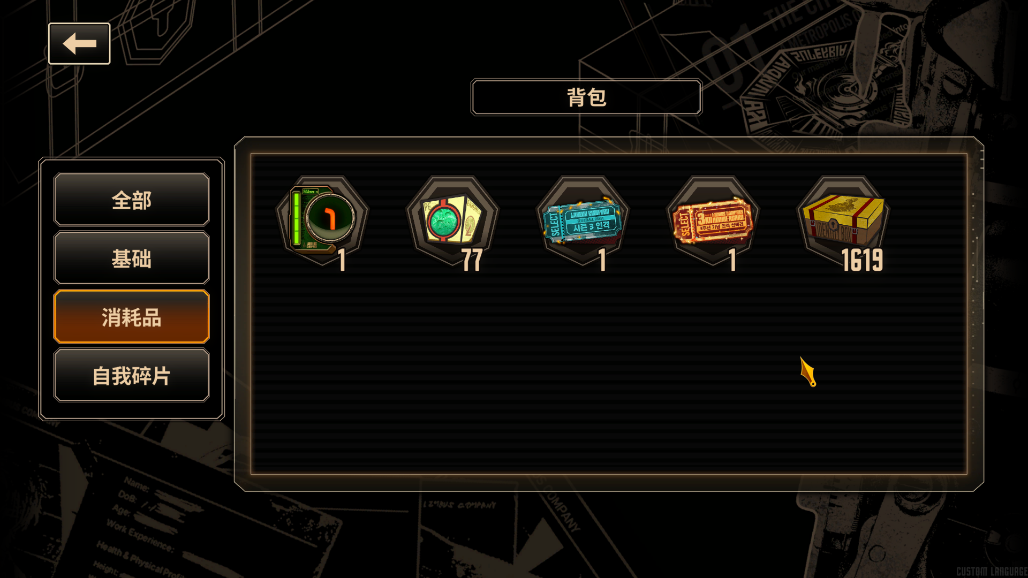Image resolution: width=1028 pixels, height=578 pixels.
Task: Open the teal Season 3 SELECT ticket
Action: click(583, 220)
